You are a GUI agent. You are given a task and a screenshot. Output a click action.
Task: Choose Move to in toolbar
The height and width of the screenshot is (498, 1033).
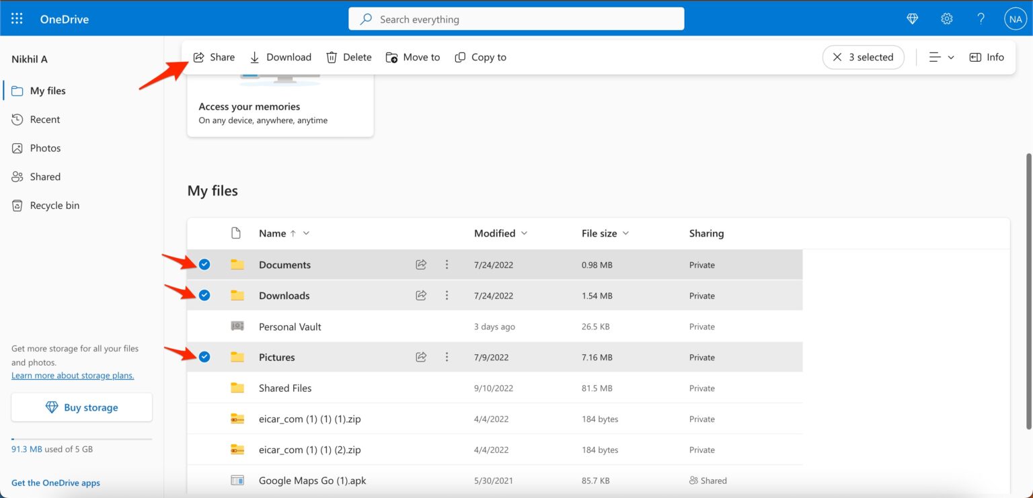tap(413, 57)
